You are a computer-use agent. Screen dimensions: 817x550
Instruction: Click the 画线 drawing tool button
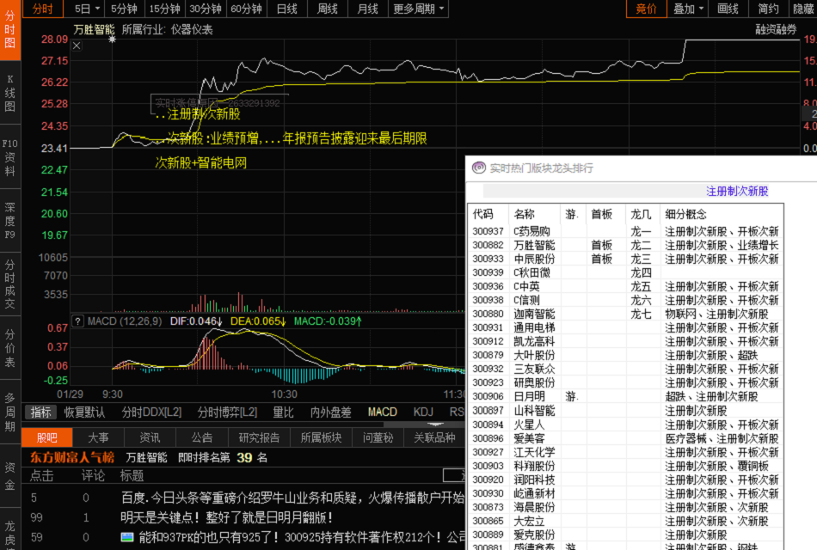tap(728, 9)
